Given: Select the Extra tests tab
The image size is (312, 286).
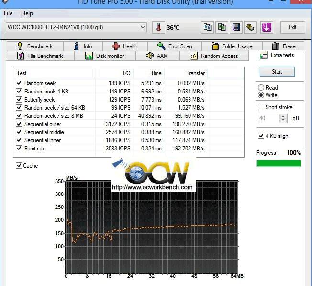Looking at the screenshot, I should [x=277, y=55].
